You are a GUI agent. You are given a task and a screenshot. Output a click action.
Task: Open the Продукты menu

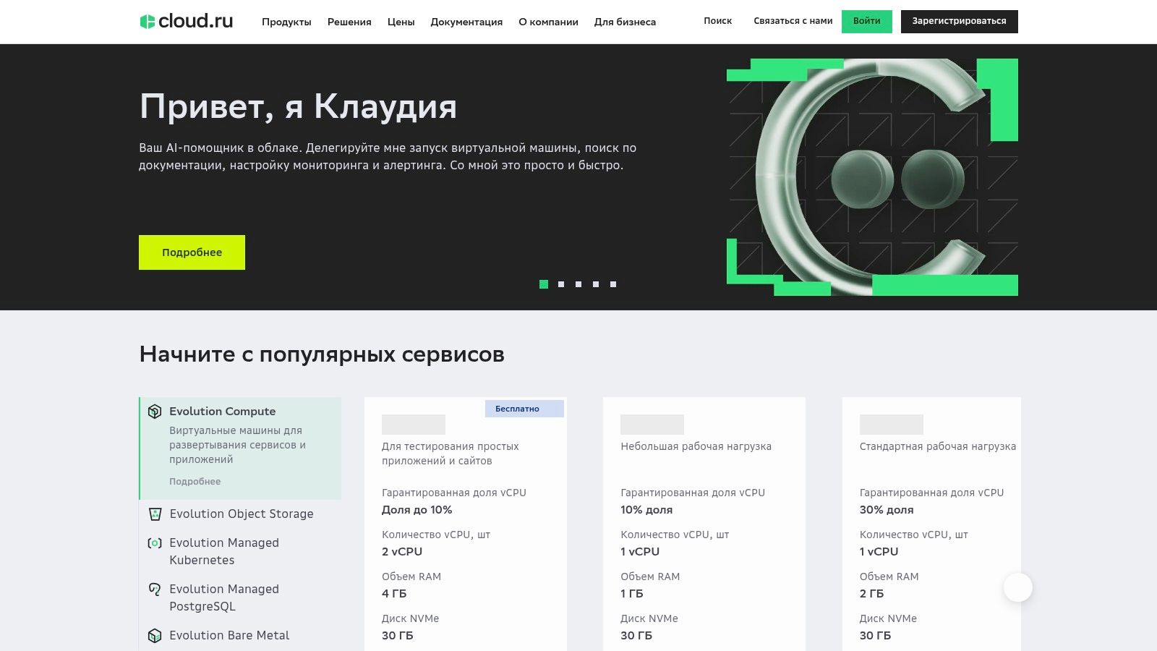[286, 22]
